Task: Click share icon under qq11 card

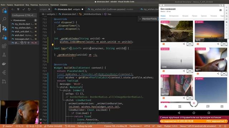Action: [x=218, y=74]
